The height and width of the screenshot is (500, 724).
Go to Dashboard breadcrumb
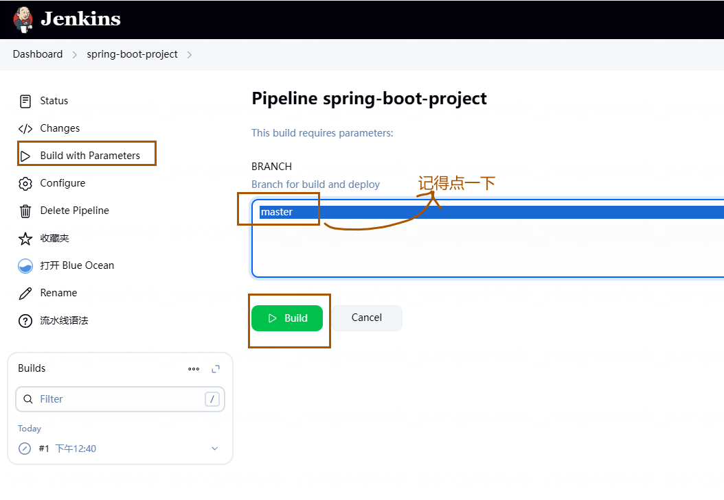point(38,54)
